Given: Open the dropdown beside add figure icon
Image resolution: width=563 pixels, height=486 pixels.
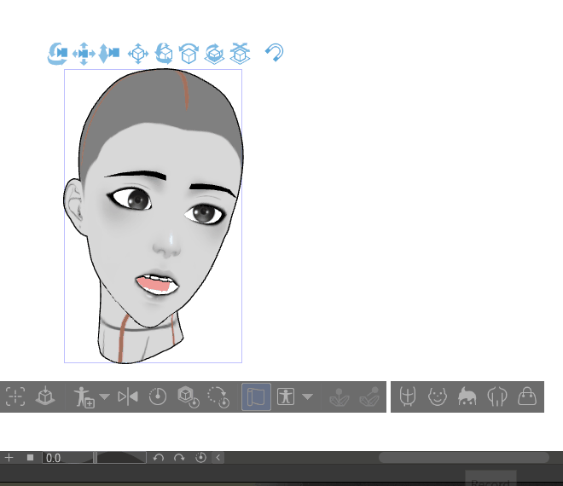Looking at the screenshot, I should pyautogui.click(x=104, y=396).
